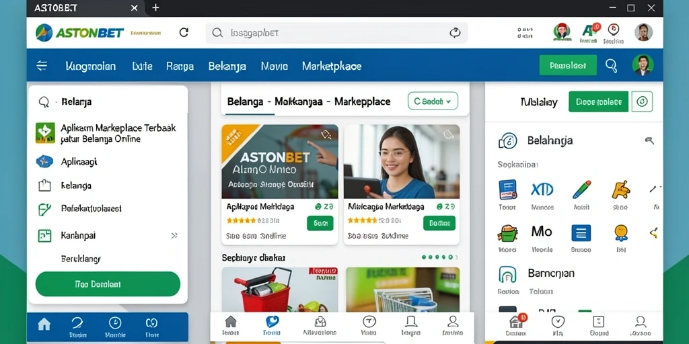The image size is (689, 344).
Task: Click green button on Aplikayad Mehkdaga card
Action: [320, 223]
